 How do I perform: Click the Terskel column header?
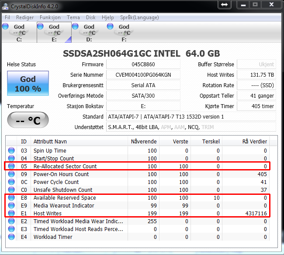[207, 142]
